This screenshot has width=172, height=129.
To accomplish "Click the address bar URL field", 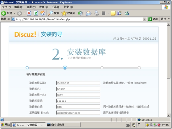I will click(x=79, y=19).
